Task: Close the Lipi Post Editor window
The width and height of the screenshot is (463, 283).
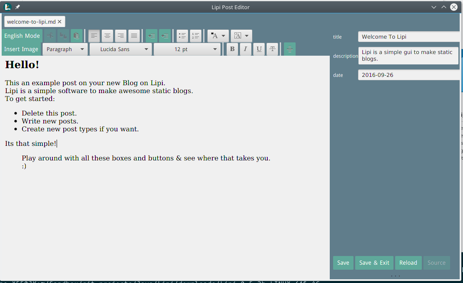Action: (454, 7)
